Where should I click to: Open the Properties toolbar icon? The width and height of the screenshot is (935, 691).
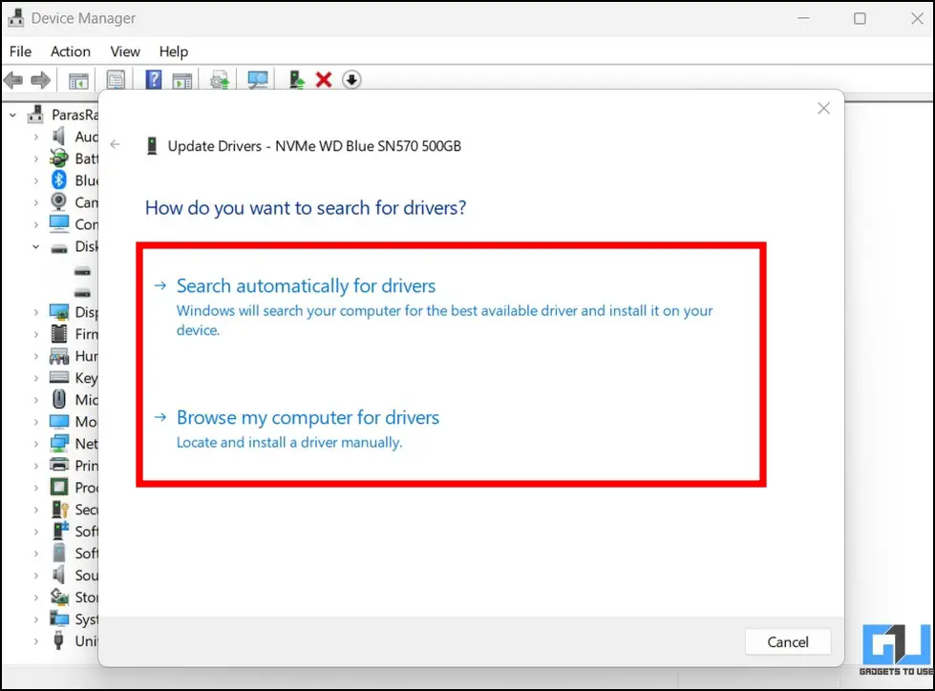[116, 80]
